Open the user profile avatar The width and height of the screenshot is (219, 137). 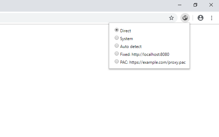(x=201, y=18)
